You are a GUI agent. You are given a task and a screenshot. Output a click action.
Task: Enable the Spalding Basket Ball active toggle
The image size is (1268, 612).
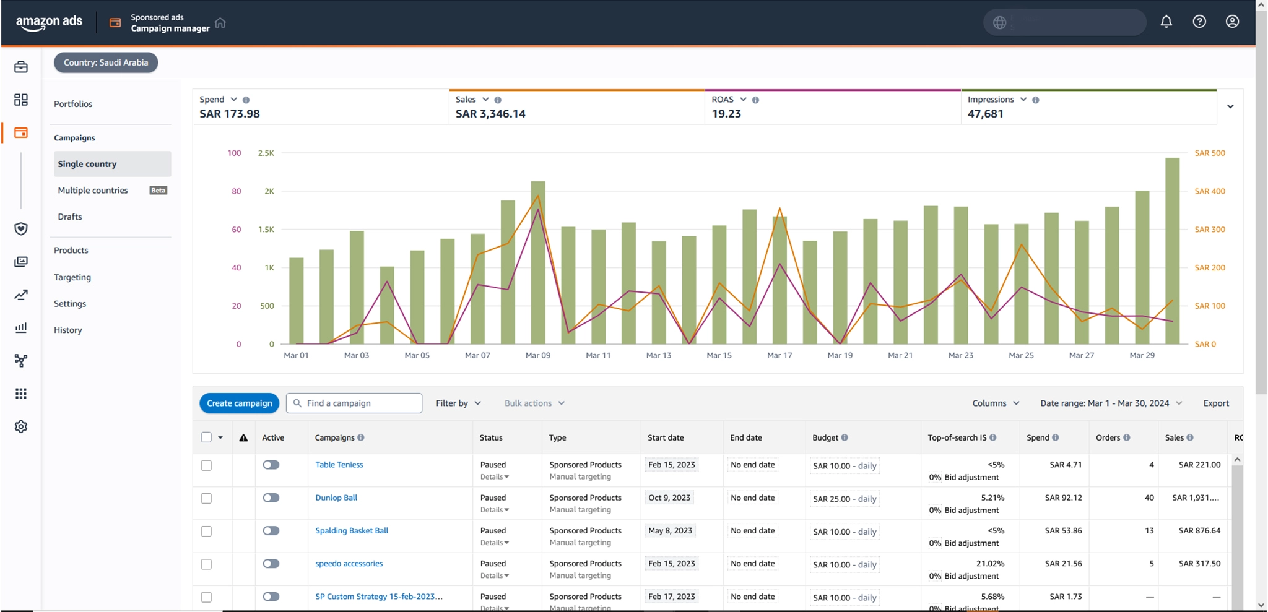click(271, 531)
